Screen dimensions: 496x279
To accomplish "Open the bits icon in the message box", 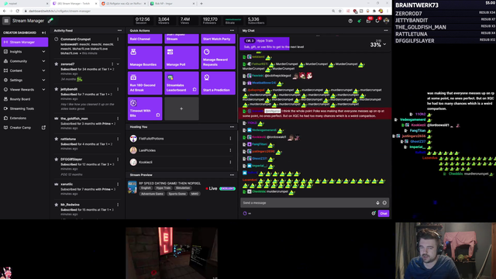I will [x=377, y=203].
